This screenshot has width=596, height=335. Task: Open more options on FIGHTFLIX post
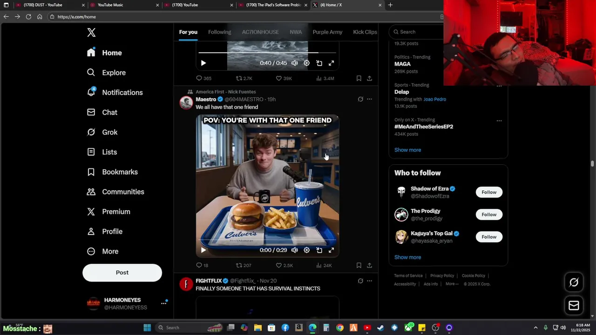tap(369, 281)
